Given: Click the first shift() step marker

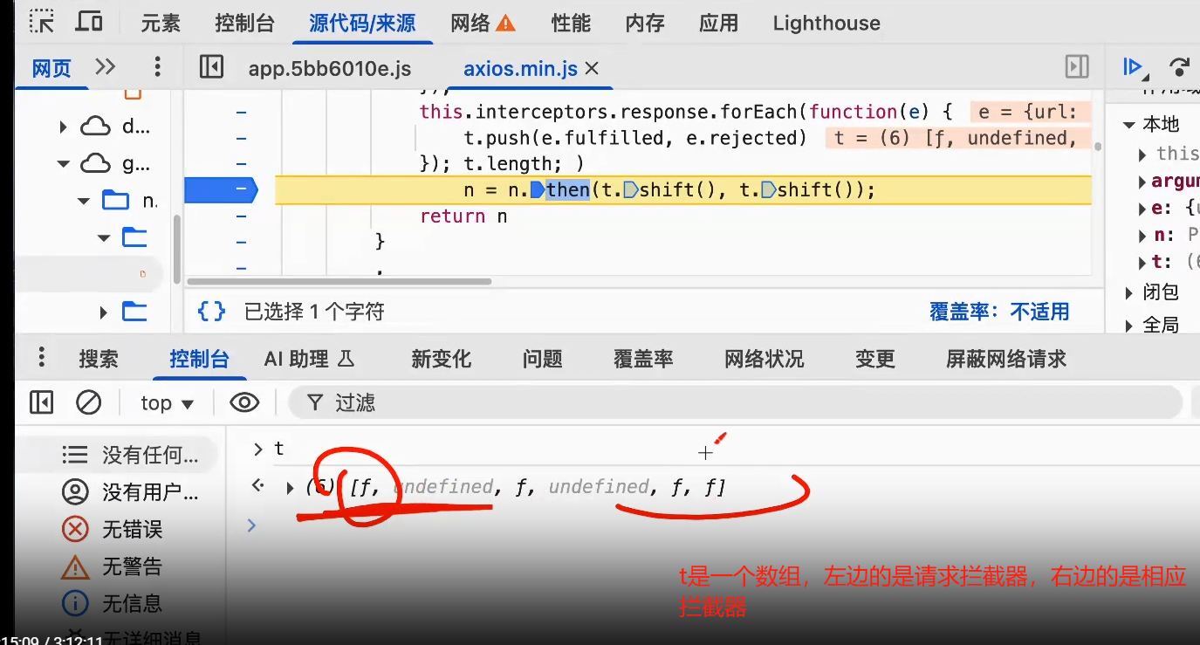Looking at the screenshot, I should coord(630,189).
